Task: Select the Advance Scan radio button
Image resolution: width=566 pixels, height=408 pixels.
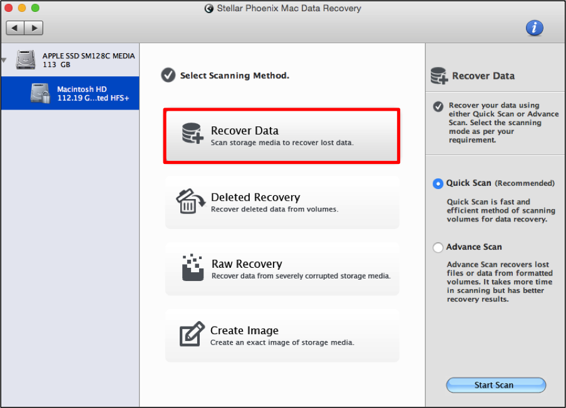Action: tap(438, 247)
